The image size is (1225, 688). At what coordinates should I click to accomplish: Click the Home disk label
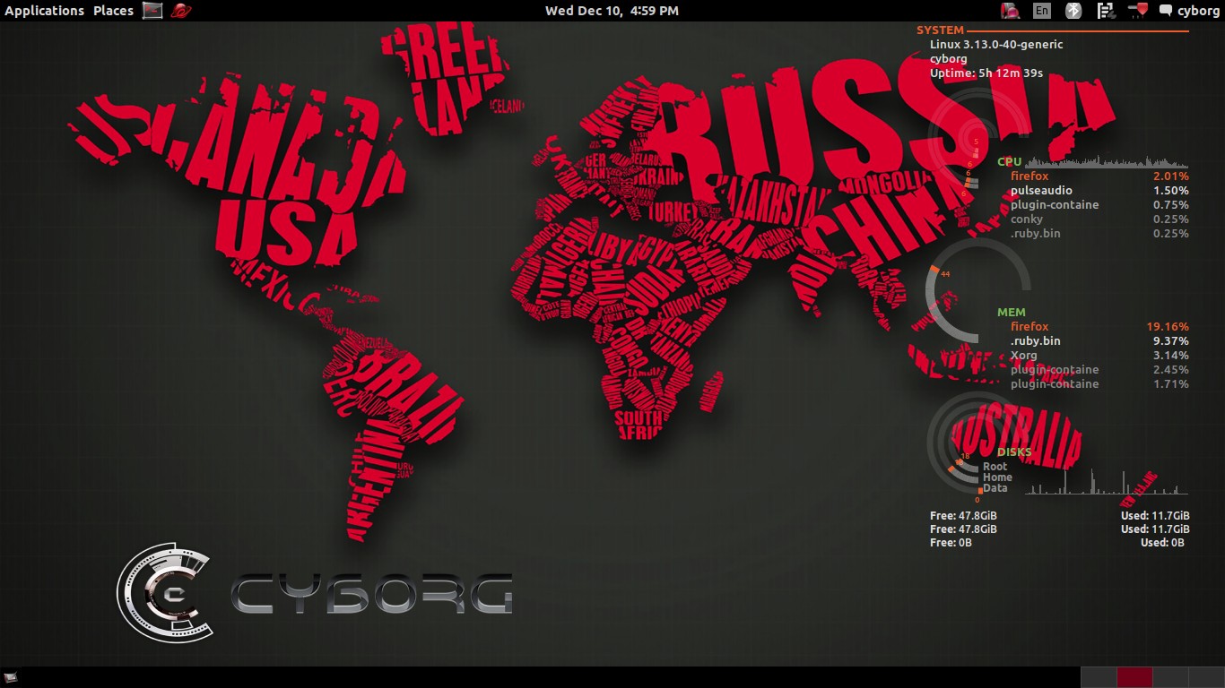tap(997, 477)
